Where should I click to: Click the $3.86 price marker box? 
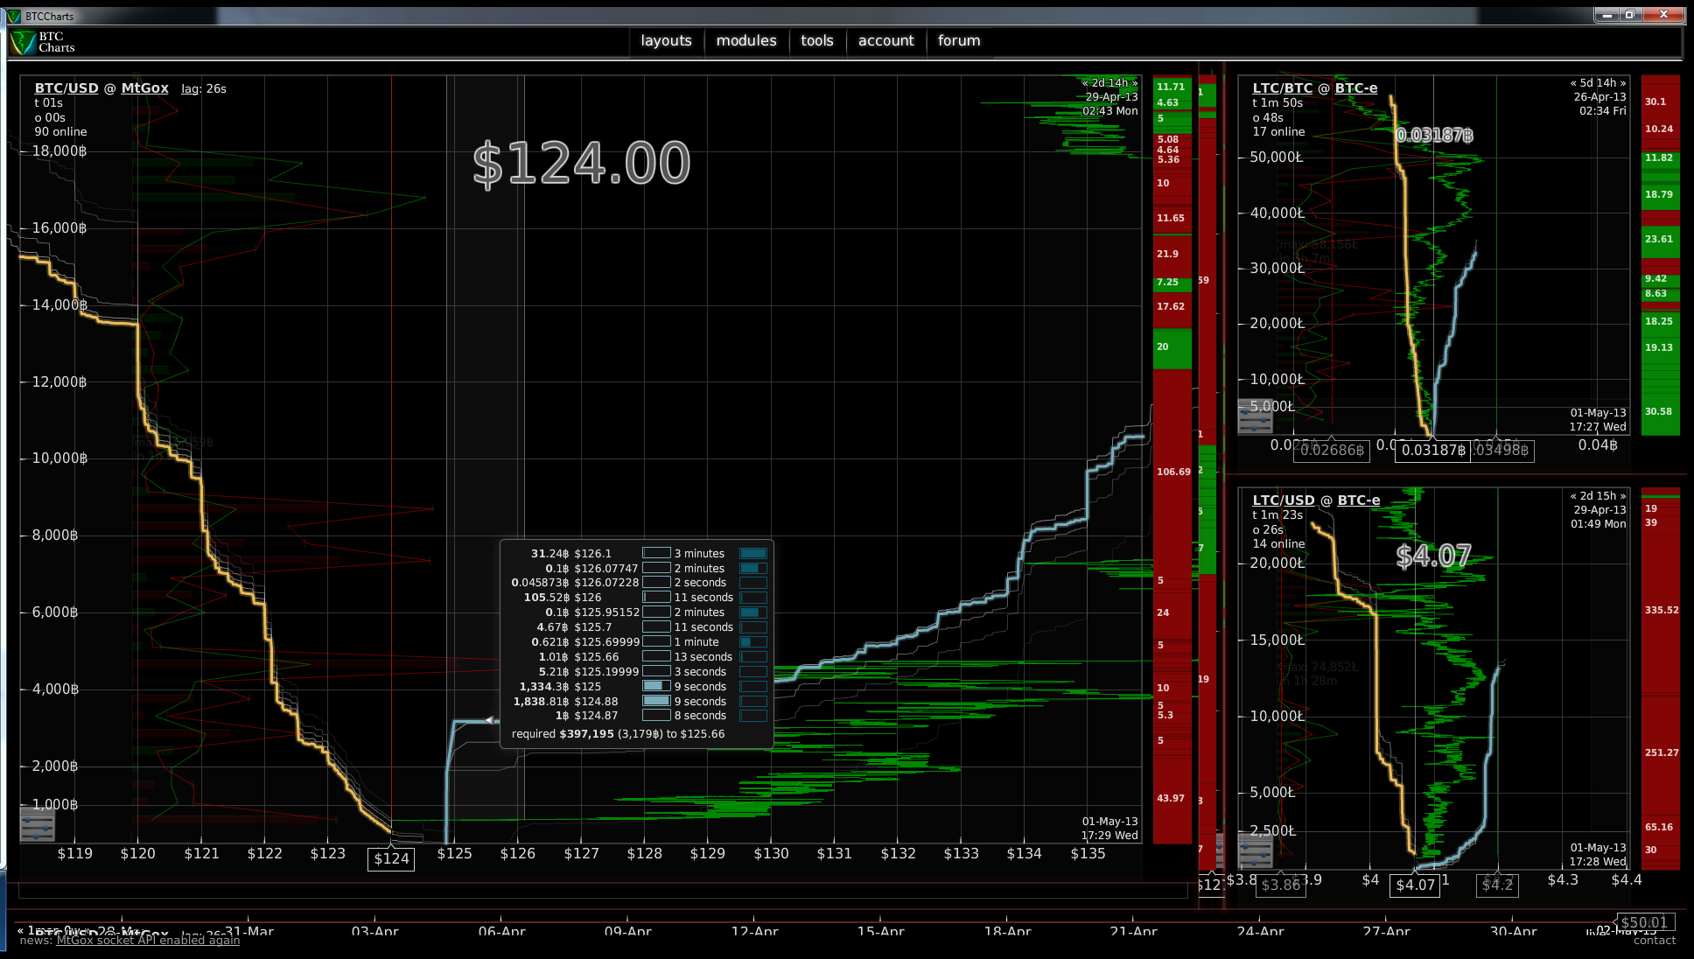coord(1281,885)
